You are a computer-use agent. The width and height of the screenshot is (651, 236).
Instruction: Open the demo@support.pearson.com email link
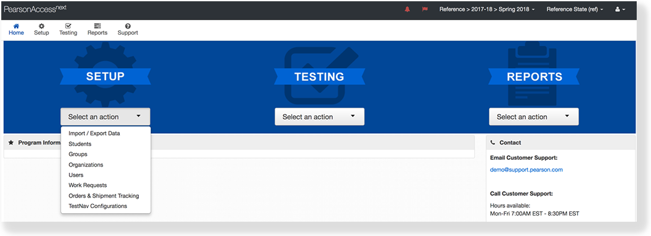(526, 170)
